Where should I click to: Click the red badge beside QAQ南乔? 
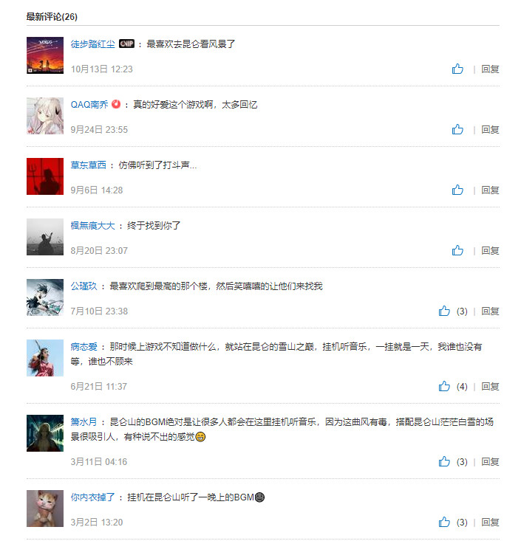pos(116,104)
